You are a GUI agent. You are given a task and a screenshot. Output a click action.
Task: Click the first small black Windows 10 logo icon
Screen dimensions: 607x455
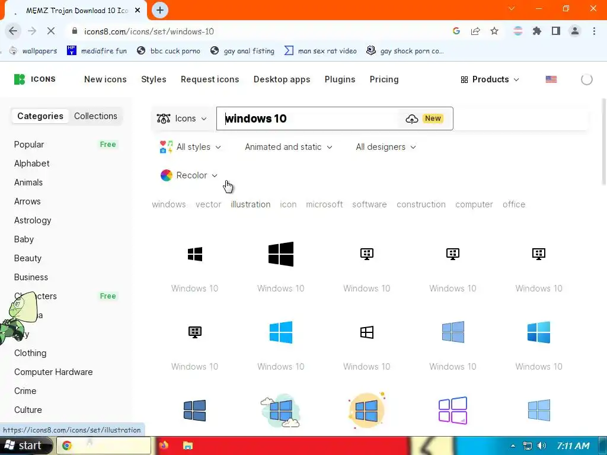pyautogui.click(x=194, y=254)
